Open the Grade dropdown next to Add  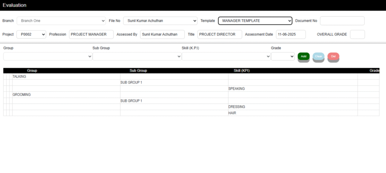tap(283, 56)
